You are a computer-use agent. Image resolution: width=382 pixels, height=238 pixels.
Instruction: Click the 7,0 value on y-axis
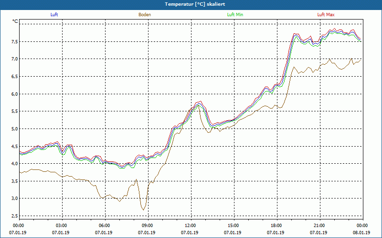coord(15,59)
